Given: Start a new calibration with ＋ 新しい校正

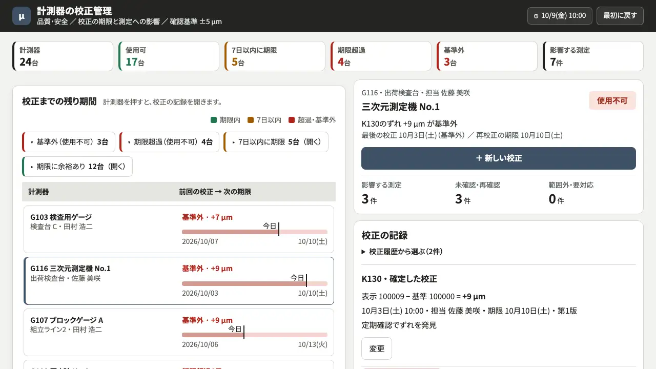Looking at the screenshot, I should (x=498, y=158).
